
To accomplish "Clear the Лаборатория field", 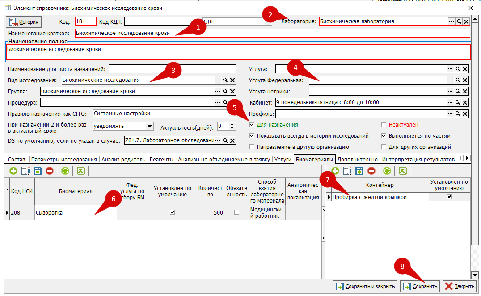I will coord(466,21).
